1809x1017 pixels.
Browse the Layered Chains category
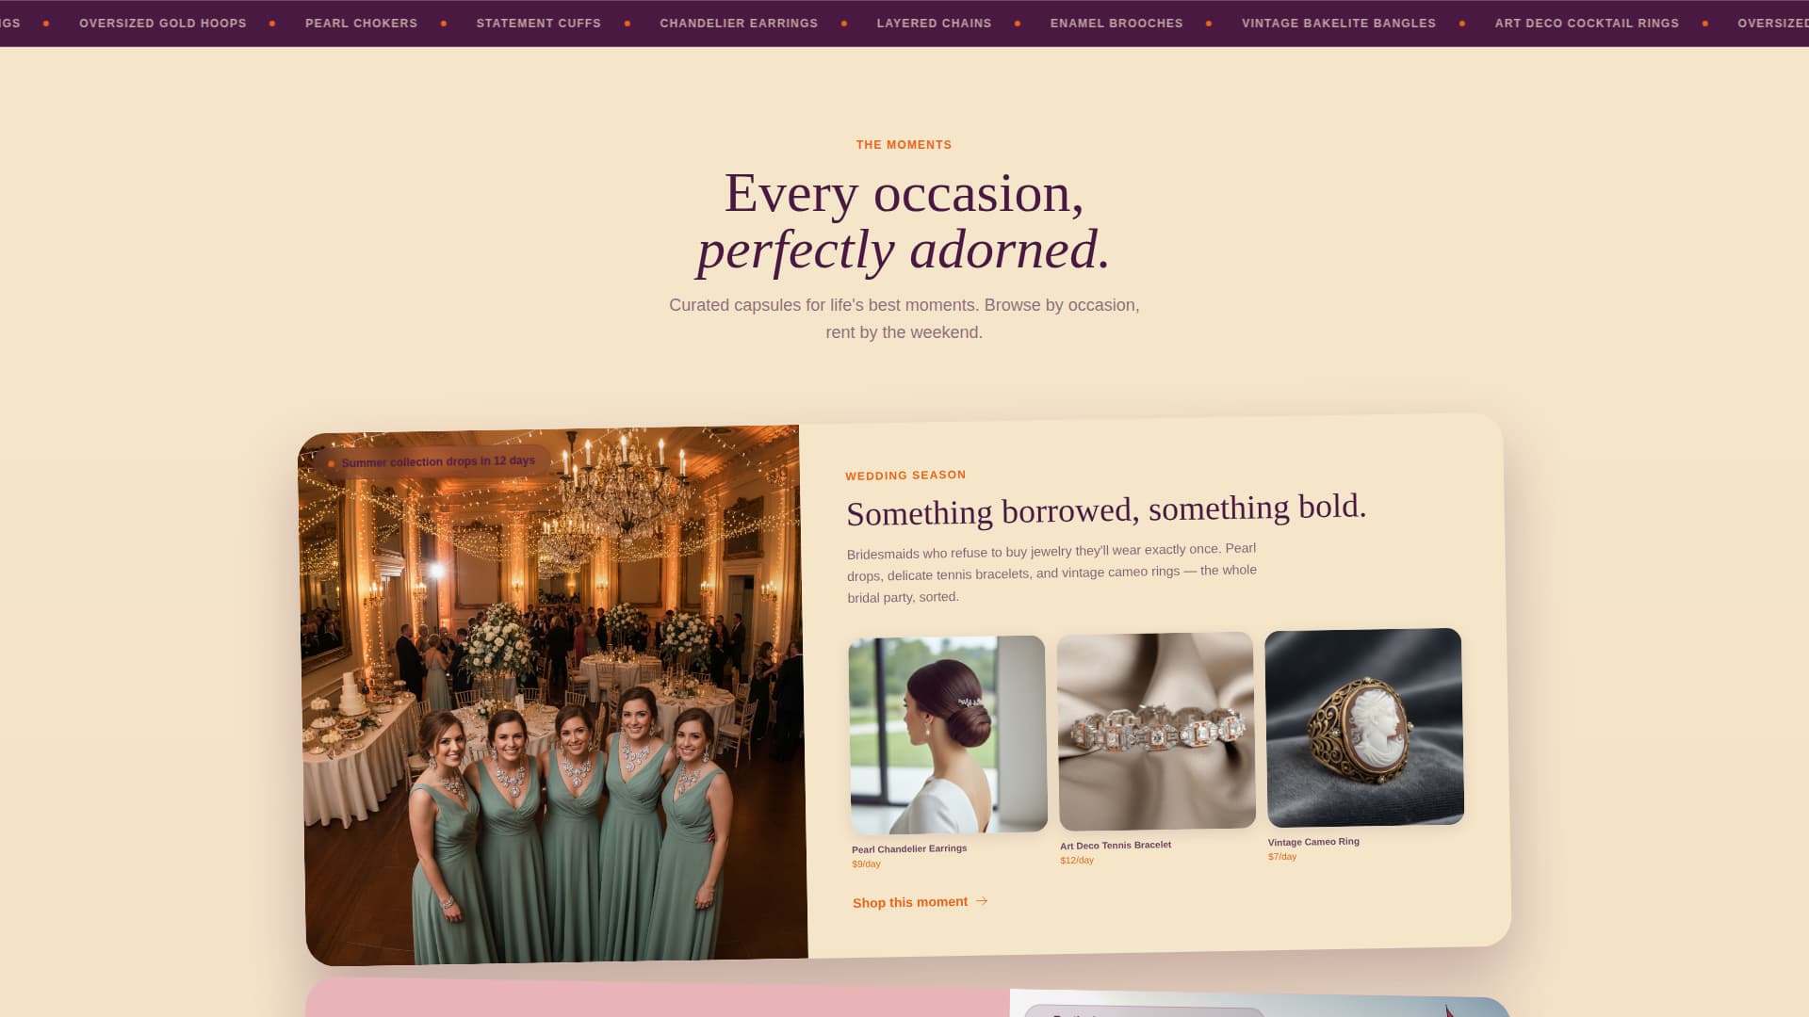(x=933, y=23)
